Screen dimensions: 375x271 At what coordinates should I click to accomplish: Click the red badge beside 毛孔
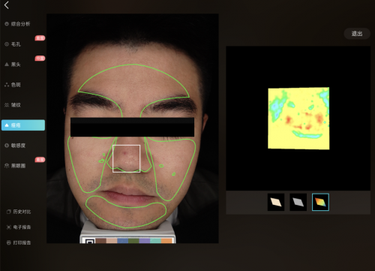click(40, 38)
